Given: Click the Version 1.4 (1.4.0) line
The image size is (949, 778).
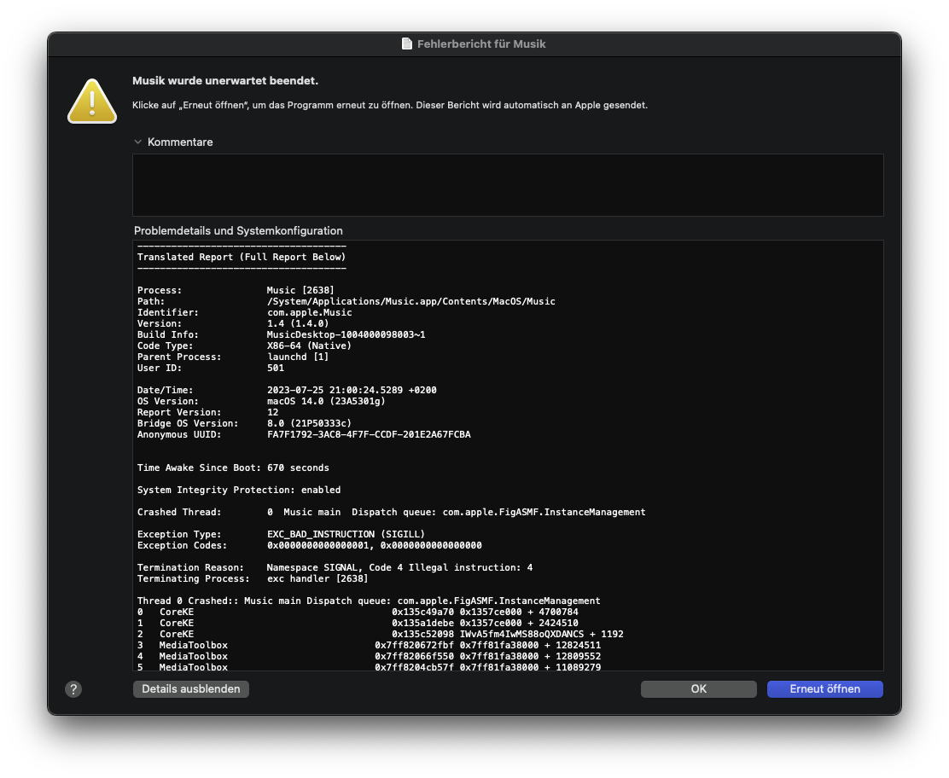Looking at the screenshot, I should [x=233, y=323].
